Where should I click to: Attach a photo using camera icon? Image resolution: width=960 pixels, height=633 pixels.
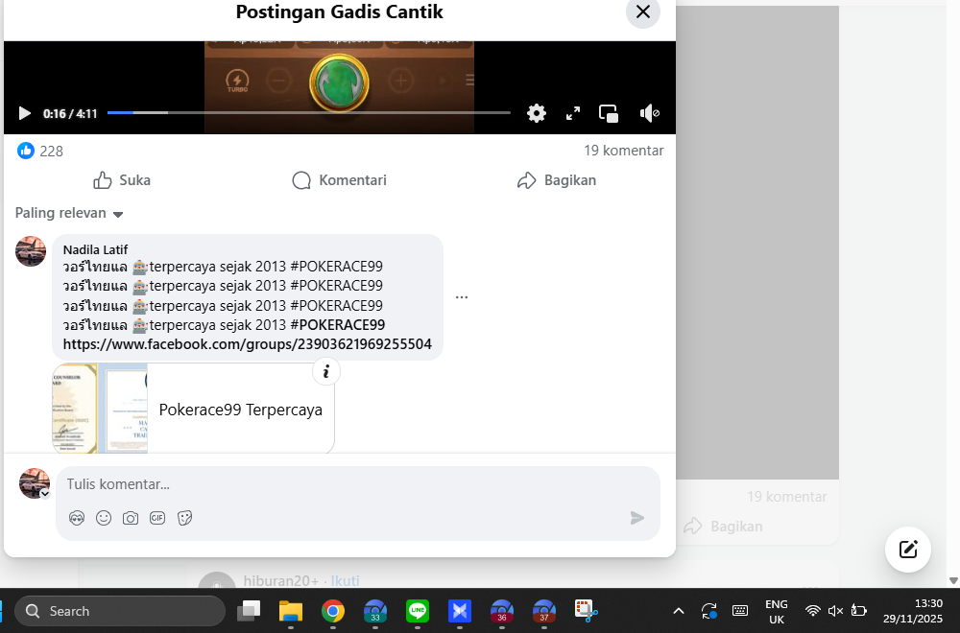click(131, 519)
